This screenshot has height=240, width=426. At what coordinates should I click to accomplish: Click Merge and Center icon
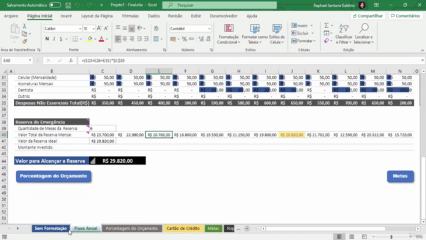(x=156, y=39)
